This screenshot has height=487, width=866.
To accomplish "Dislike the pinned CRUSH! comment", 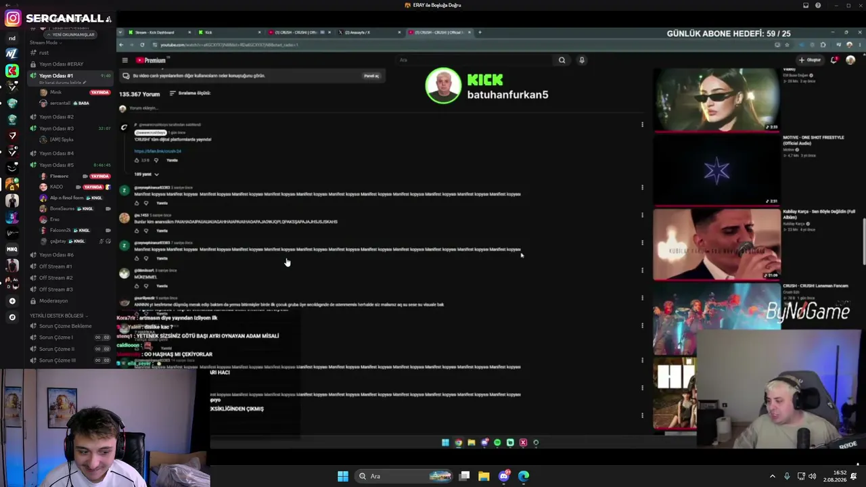I will pos(156,160).
